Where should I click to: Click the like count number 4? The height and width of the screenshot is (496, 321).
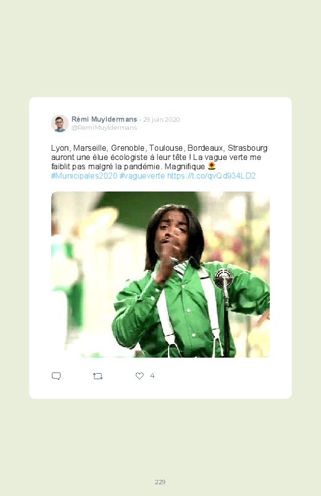pyautogui.click(x=152, y=376)
